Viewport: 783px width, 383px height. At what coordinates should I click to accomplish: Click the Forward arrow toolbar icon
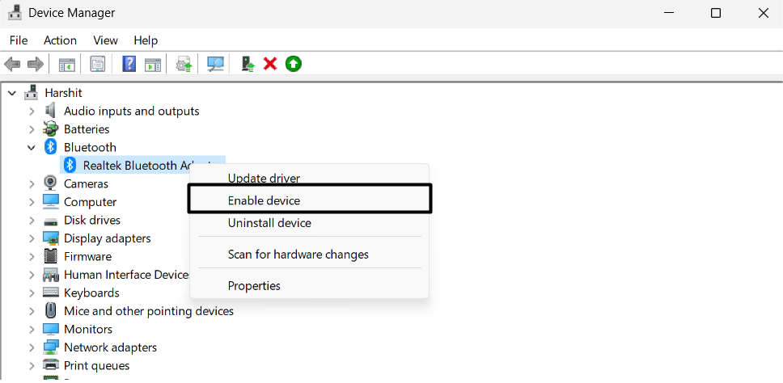[x=36, y=64]
